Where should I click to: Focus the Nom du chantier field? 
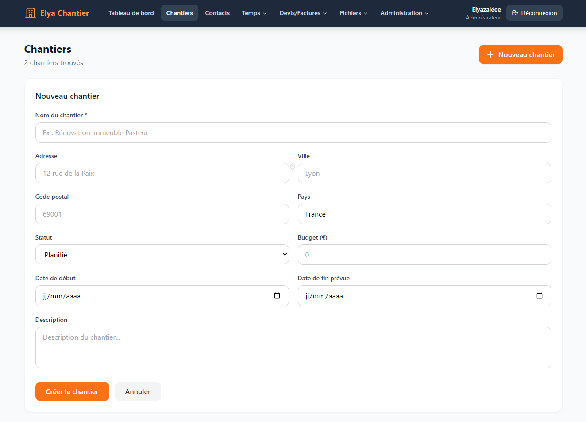pyautogui.click(x=293, y=132)
